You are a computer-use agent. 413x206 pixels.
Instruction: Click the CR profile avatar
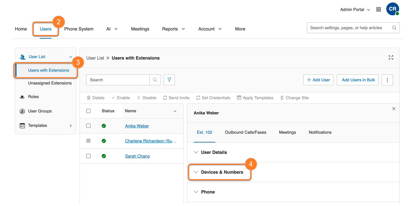coord(392,9)
